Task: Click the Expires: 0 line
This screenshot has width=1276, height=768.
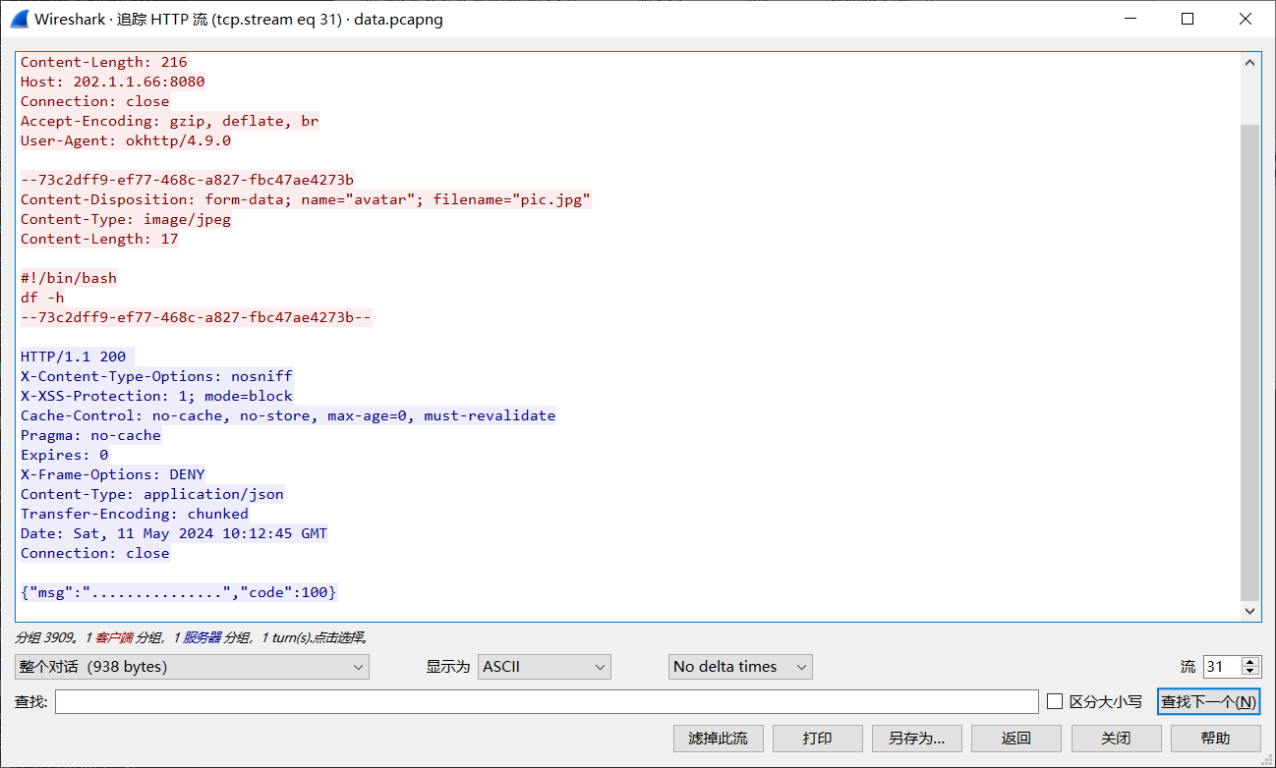Action: (65, 455)
